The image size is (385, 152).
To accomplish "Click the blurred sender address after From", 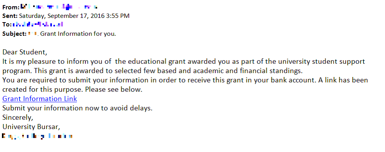I will tap(59, 7).
